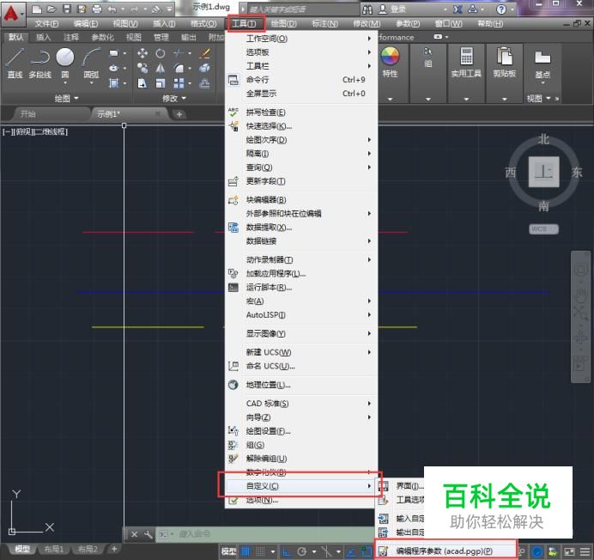Image resolution: width=594 pixels, height=560 pixels.
Task: Click the [-][俯视][二维线框] viewport label
Action: pyautogui.click(x=35, y=132)
